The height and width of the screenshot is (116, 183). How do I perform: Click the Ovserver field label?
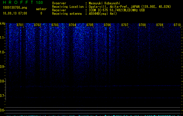[x=59, y=3]
